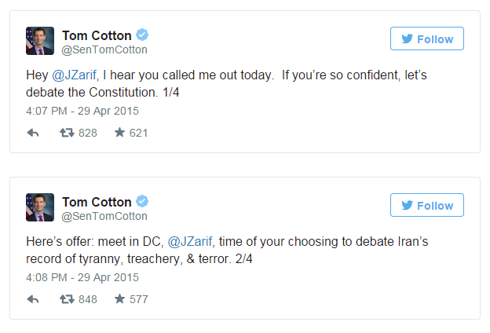Screen dimensions: 490x333
Task: Click profile photo on the second tweet
Action: pos(40,207)
